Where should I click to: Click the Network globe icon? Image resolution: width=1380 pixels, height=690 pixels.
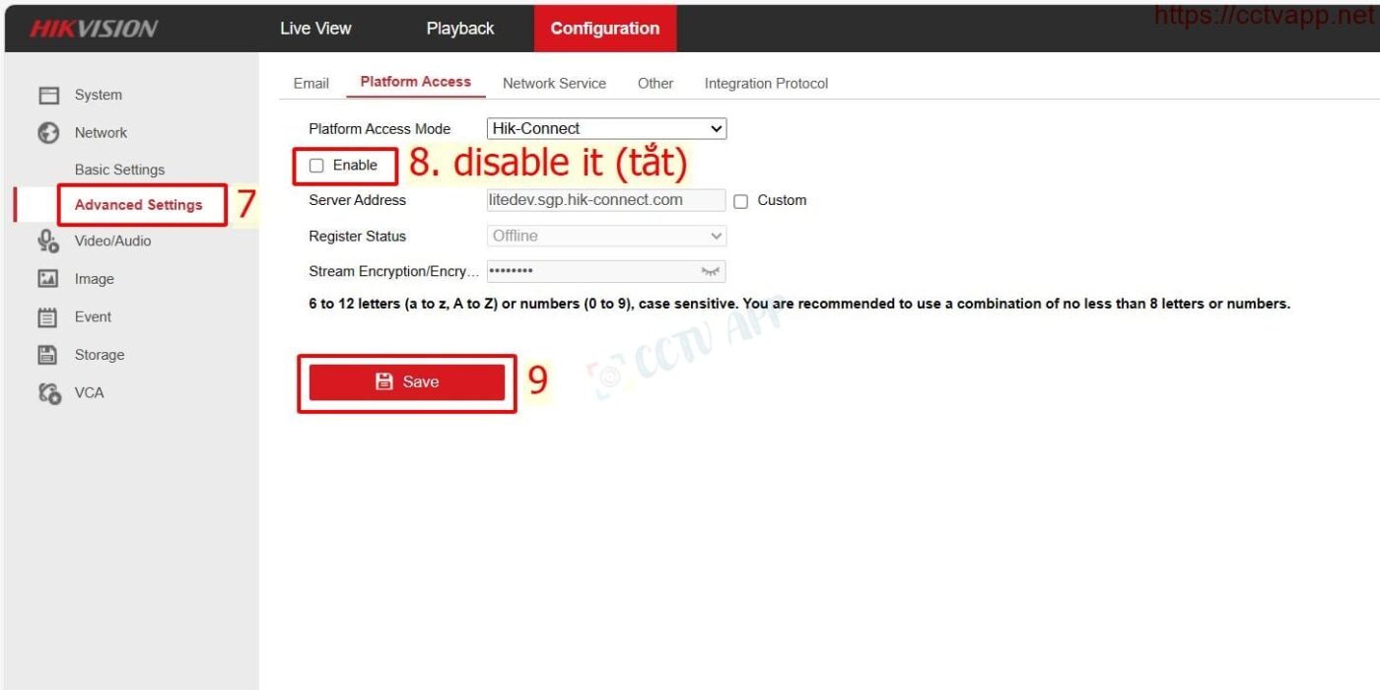point(48,133)
